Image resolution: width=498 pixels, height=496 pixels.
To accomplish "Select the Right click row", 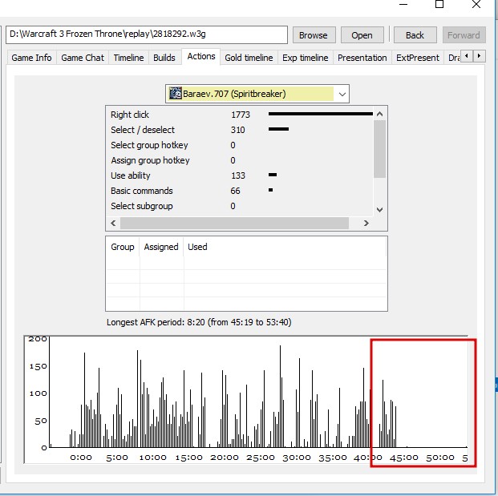I will coord(240,115).
